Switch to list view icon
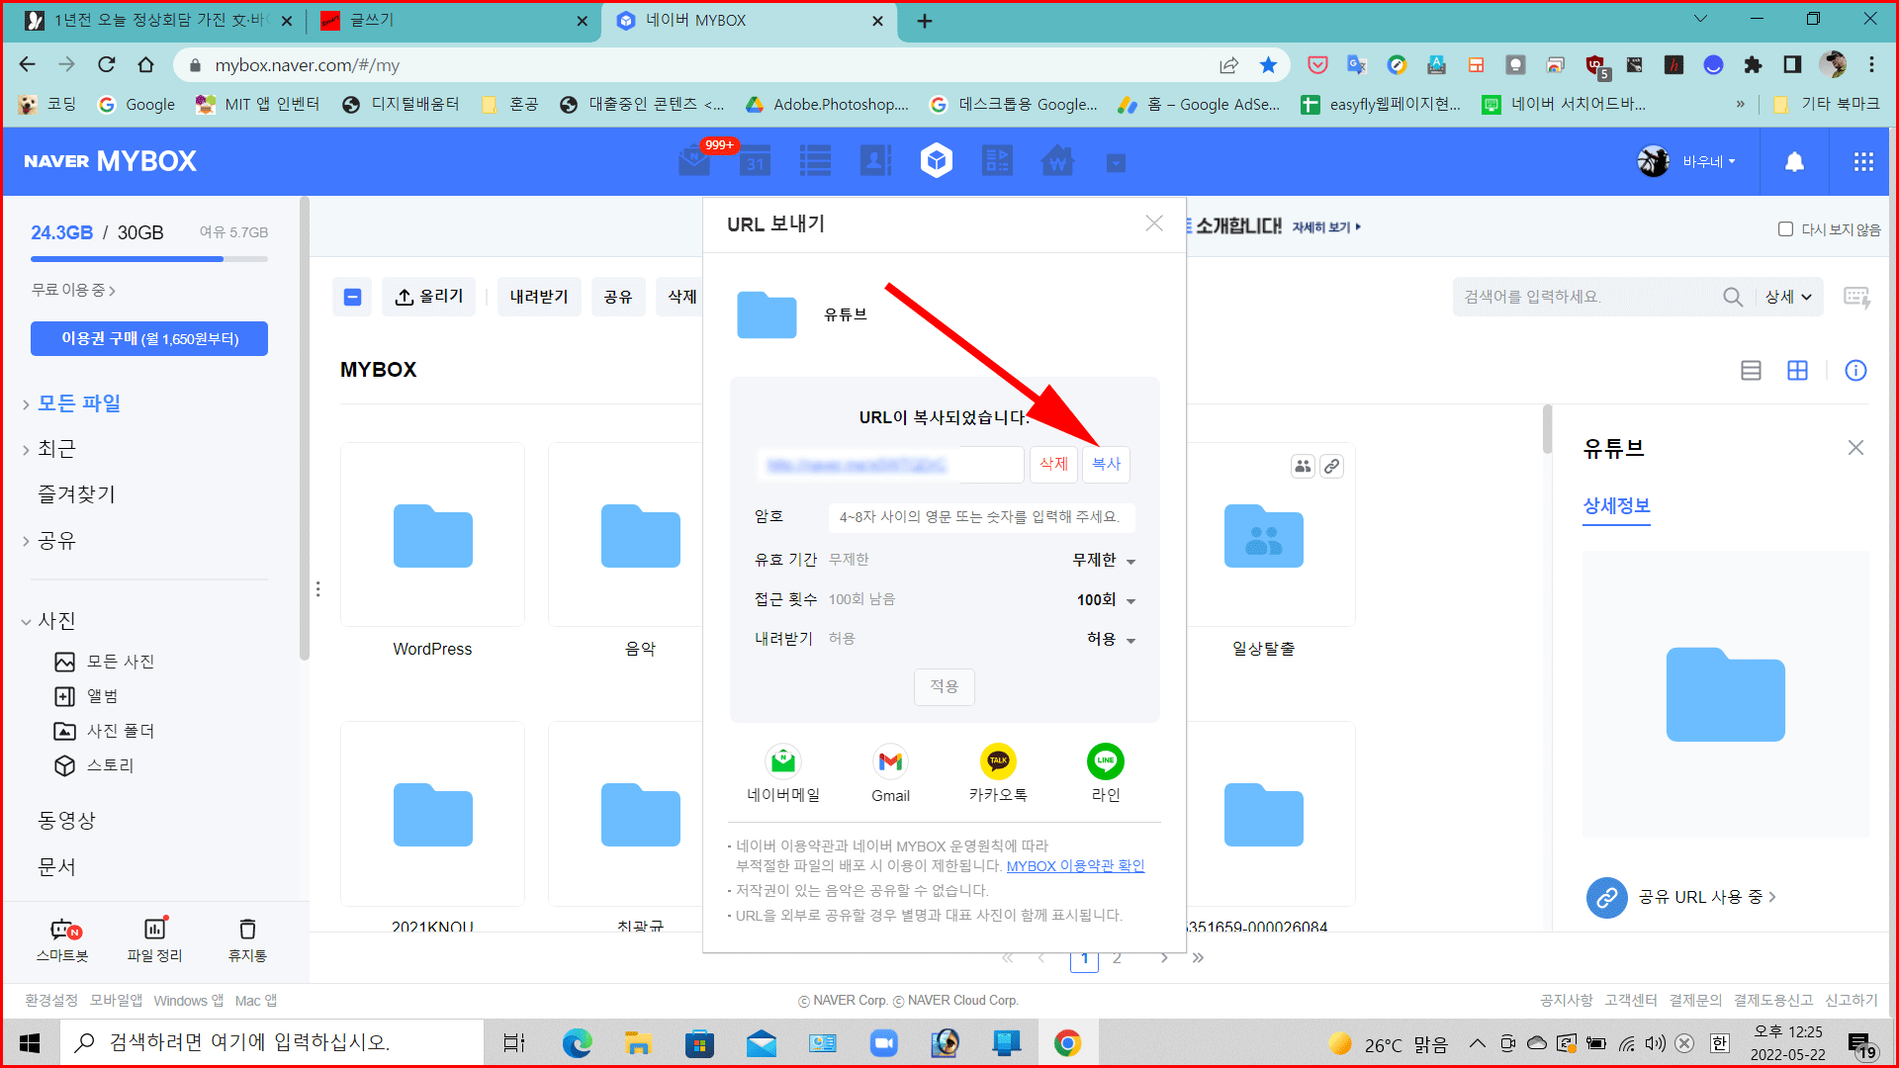This screenshot has height=1068, width=1899. 1751,370
